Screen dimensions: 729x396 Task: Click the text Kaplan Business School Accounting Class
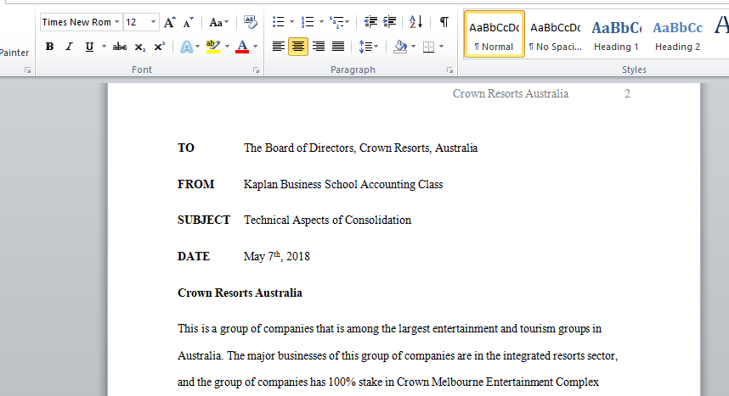click(343, 184)
